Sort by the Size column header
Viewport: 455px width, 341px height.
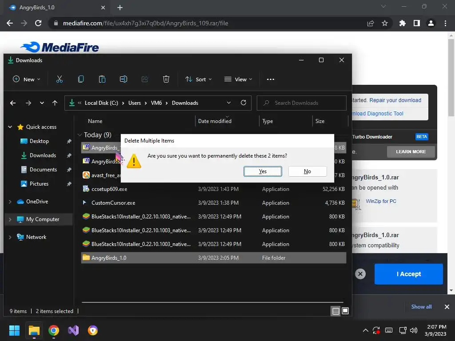point(320,121)
